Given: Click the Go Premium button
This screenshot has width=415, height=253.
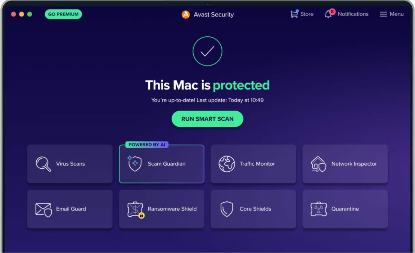Looking at the screenshot, I should point(63,14).
